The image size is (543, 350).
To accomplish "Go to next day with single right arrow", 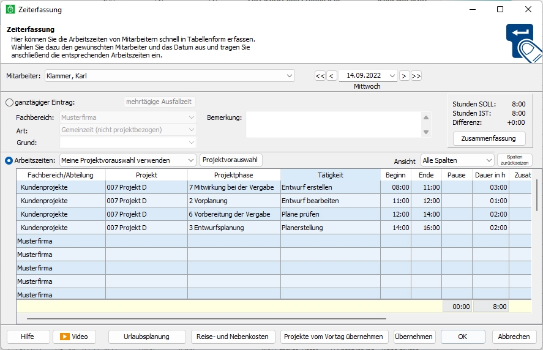I will pos(404,76).
